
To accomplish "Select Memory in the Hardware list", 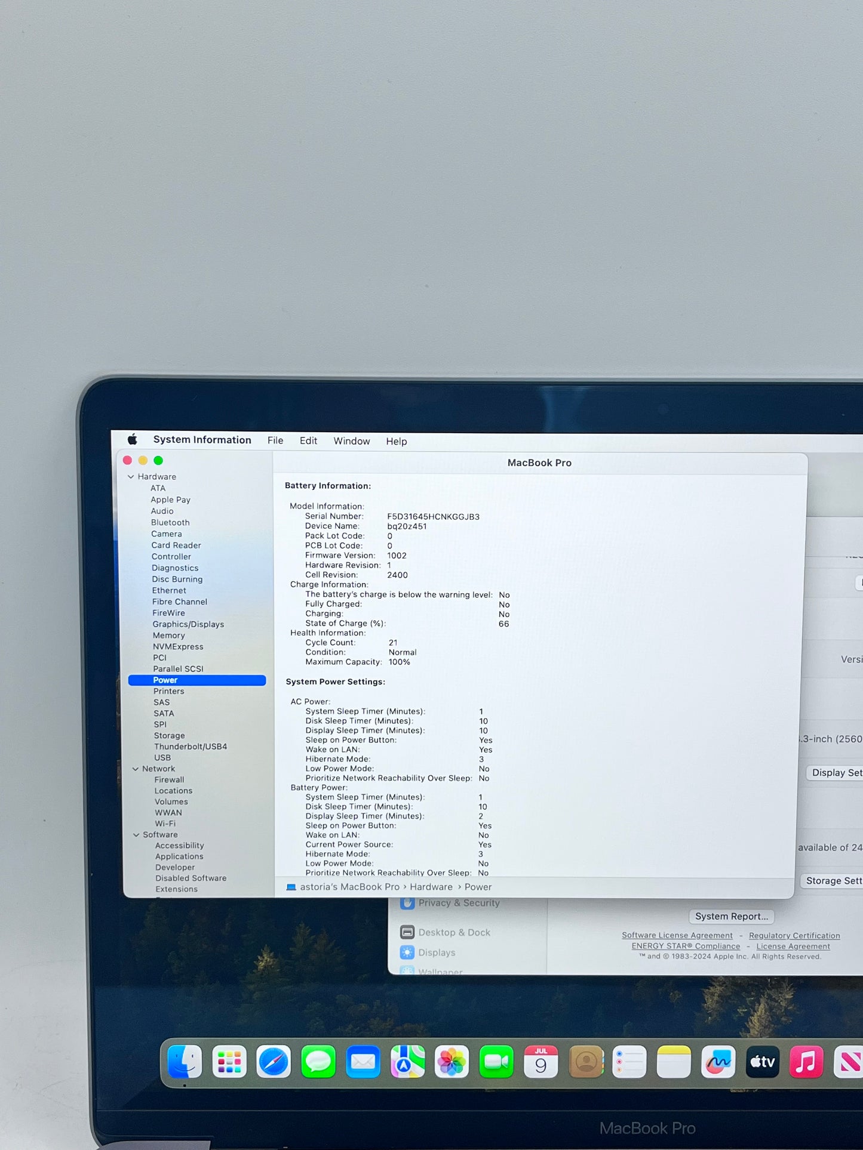I will [169, 636].
